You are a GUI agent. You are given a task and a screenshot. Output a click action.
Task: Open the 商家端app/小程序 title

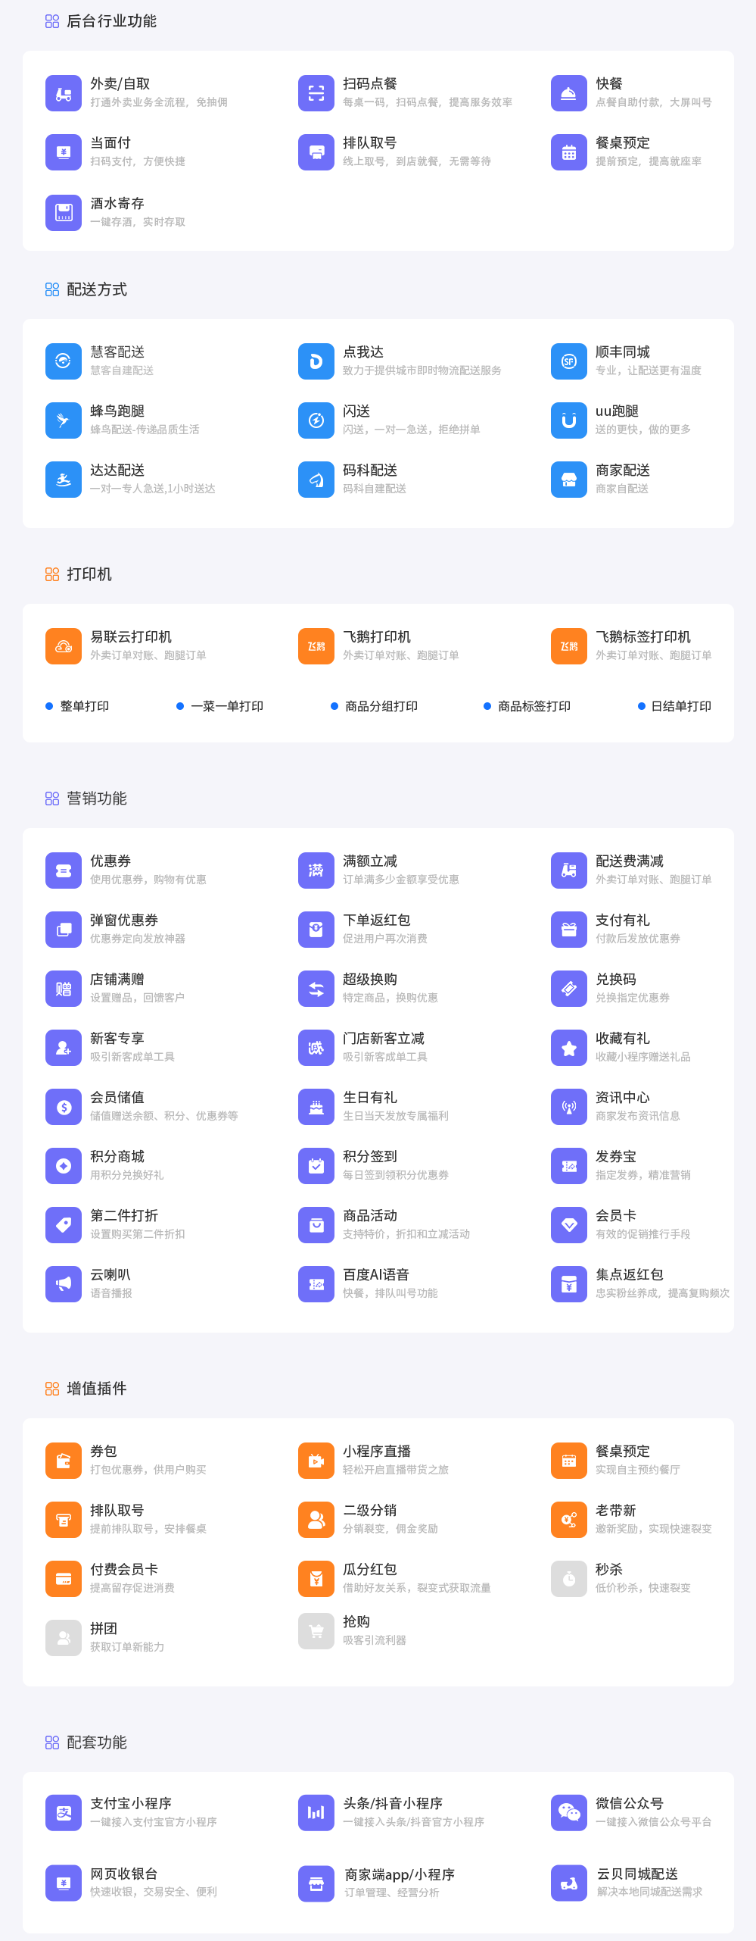tap(400, 1874)
